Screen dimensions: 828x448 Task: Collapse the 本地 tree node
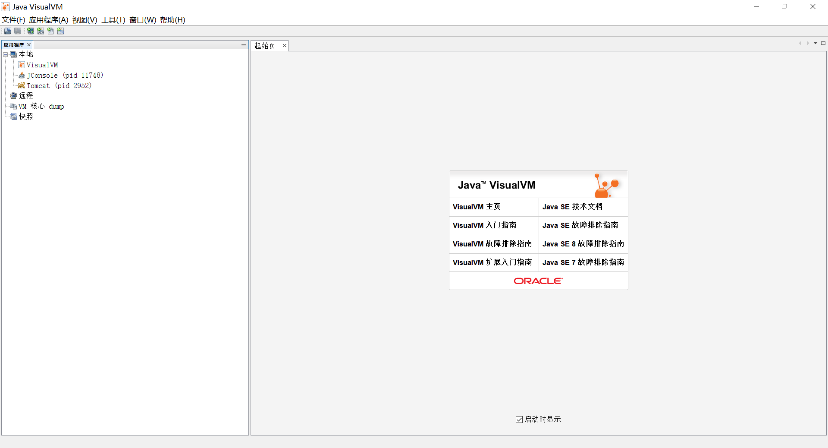point(6,55)
